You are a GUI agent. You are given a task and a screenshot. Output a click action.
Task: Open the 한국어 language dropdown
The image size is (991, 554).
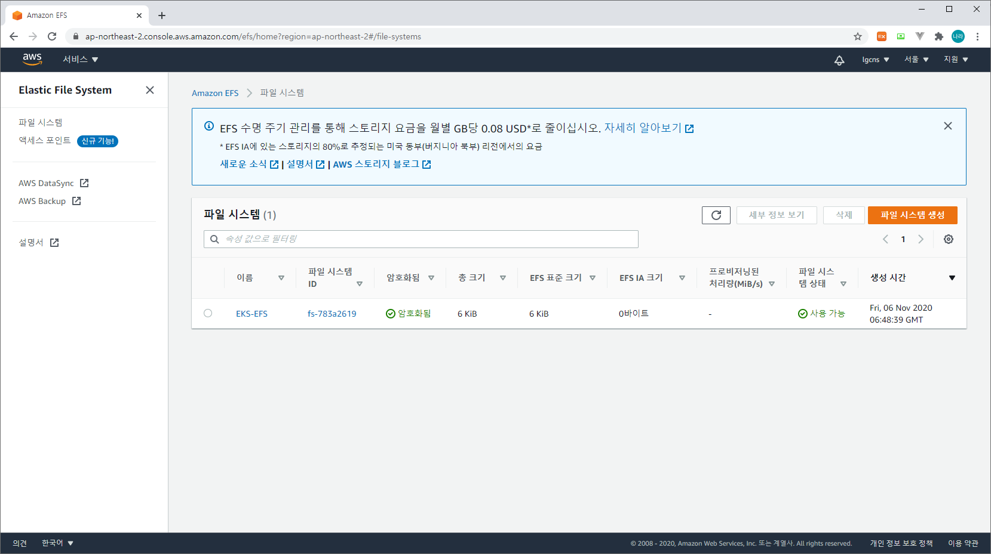[x=57, y=543]
